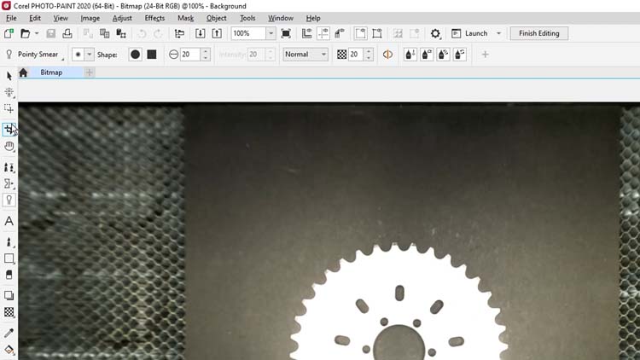Increase transparency with stepper arrow

(369, 51)
